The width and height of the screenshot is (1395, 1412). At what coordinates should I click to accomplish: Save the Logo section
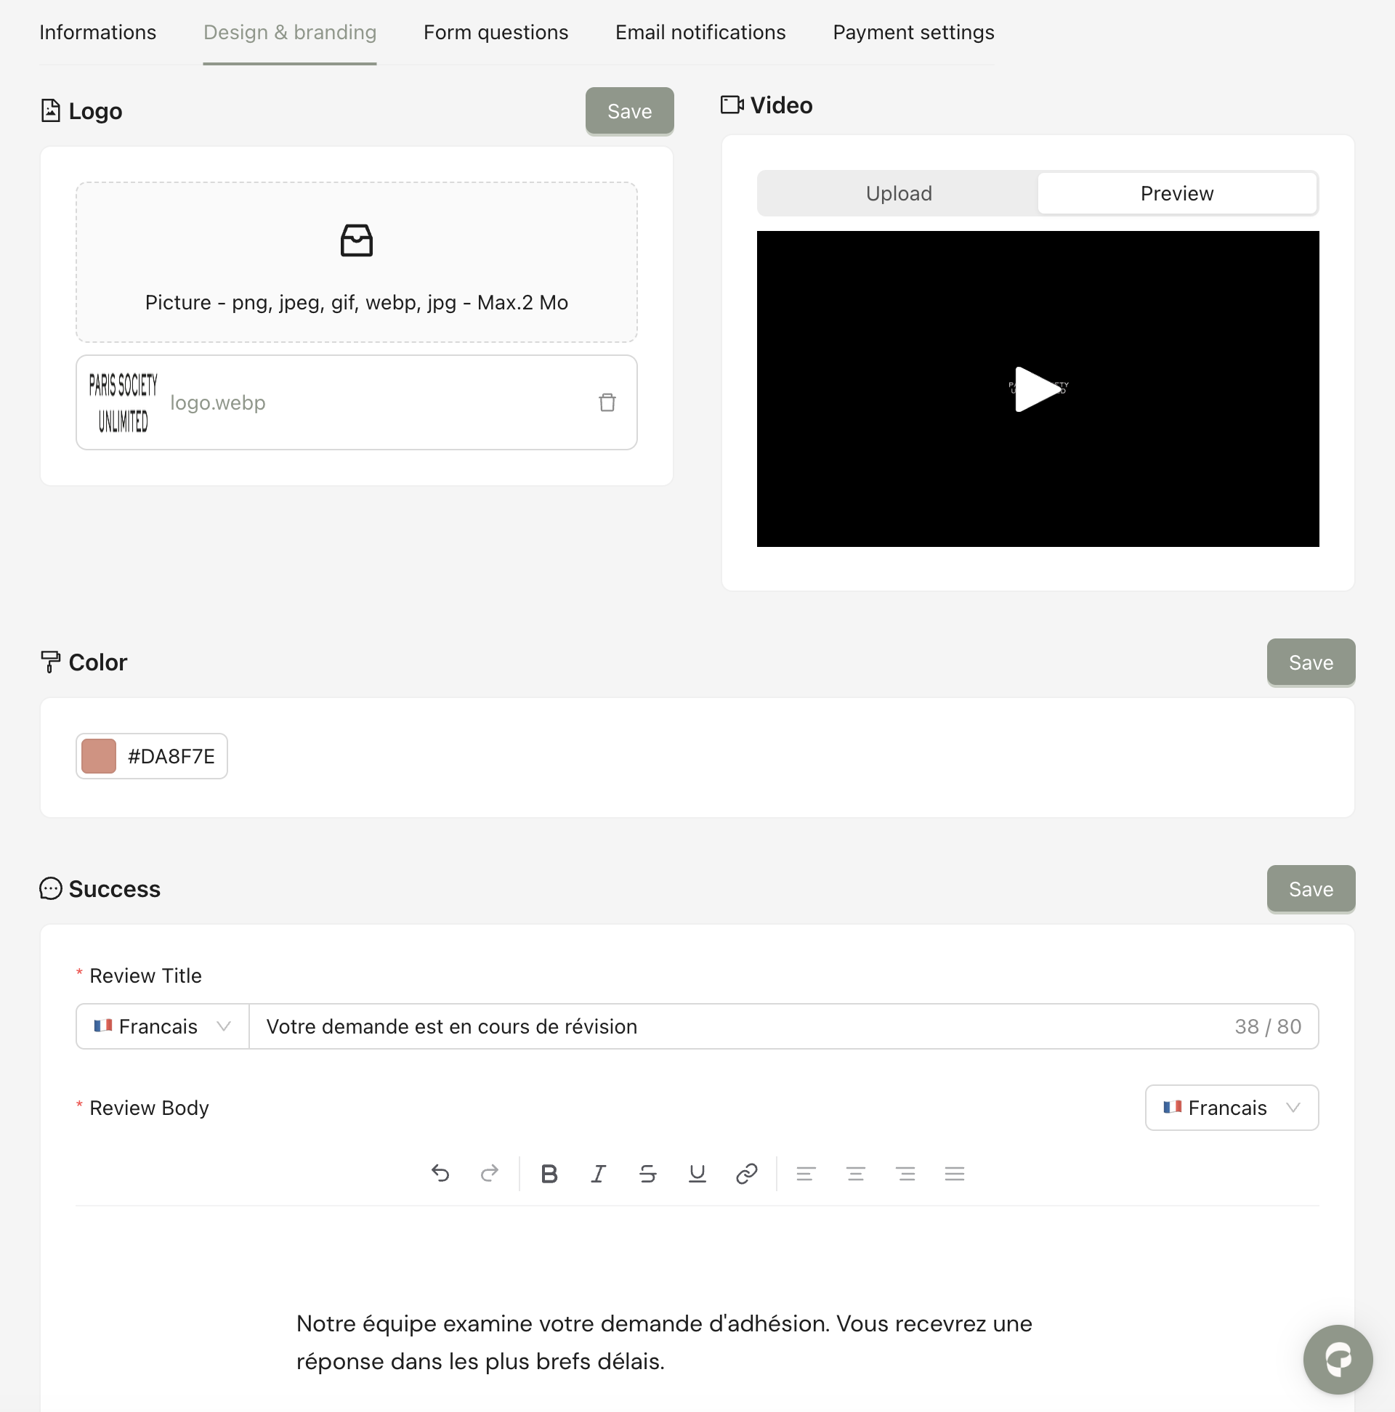point(628,111)
